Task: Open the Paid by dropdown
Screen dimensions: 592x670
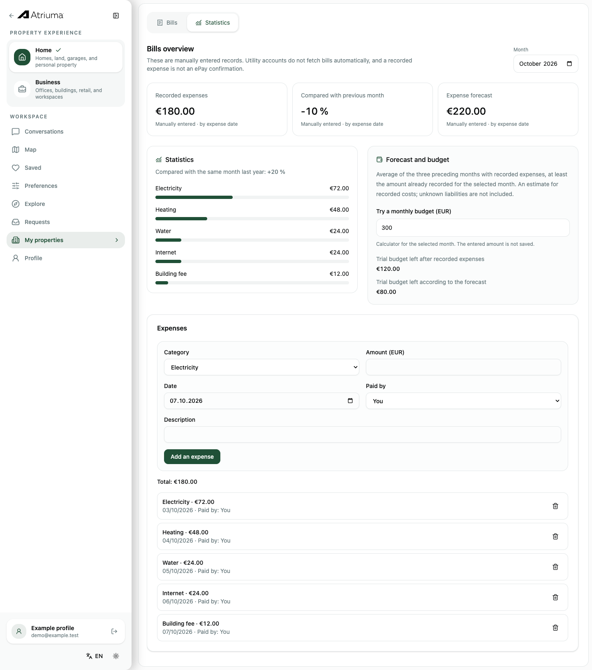Action: [463, 401]
